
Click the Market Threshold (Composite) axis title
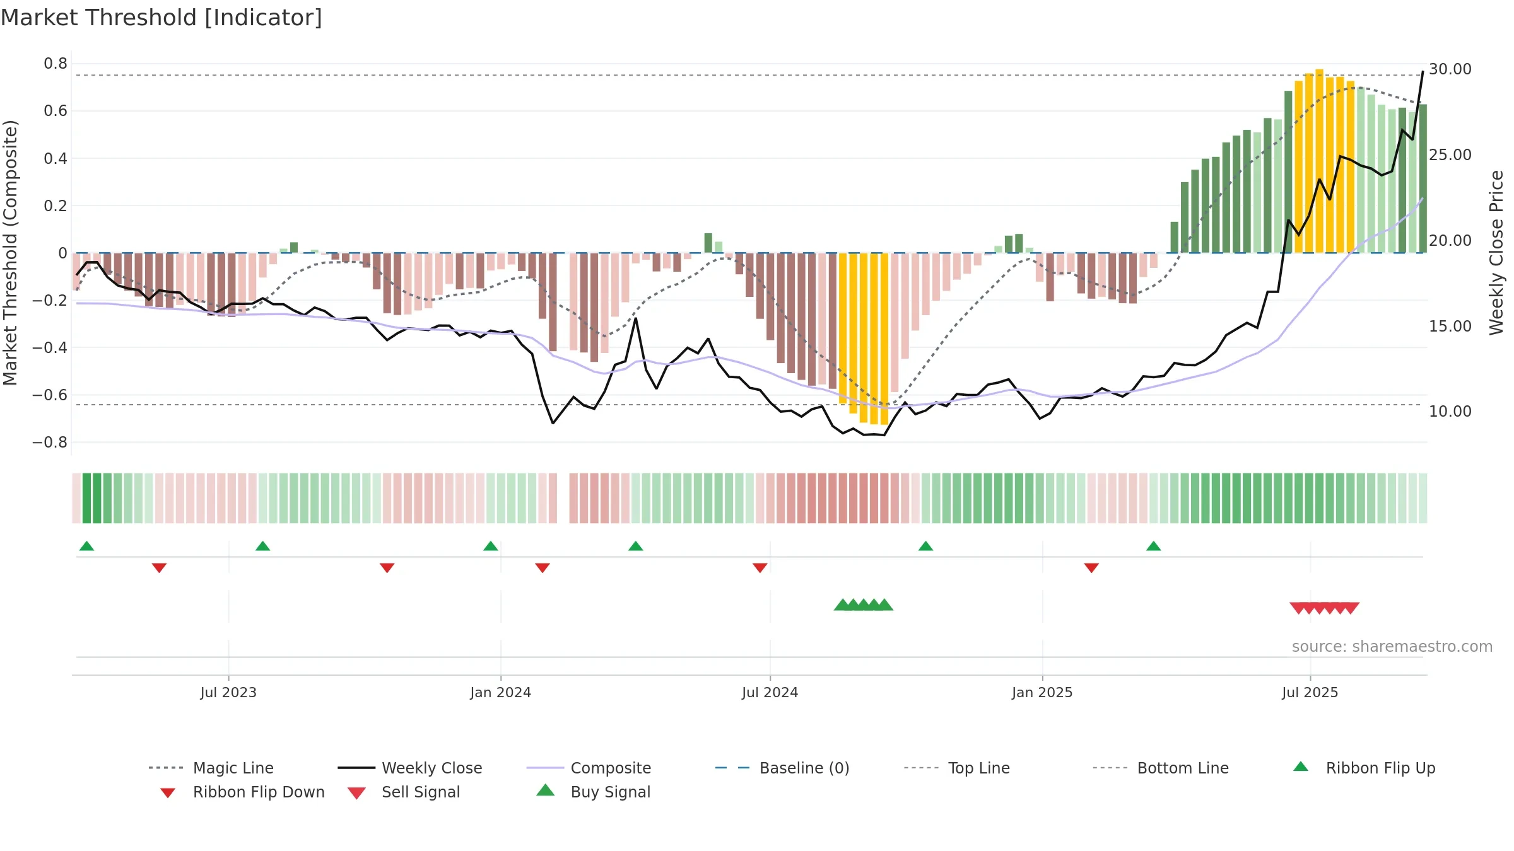10,253
